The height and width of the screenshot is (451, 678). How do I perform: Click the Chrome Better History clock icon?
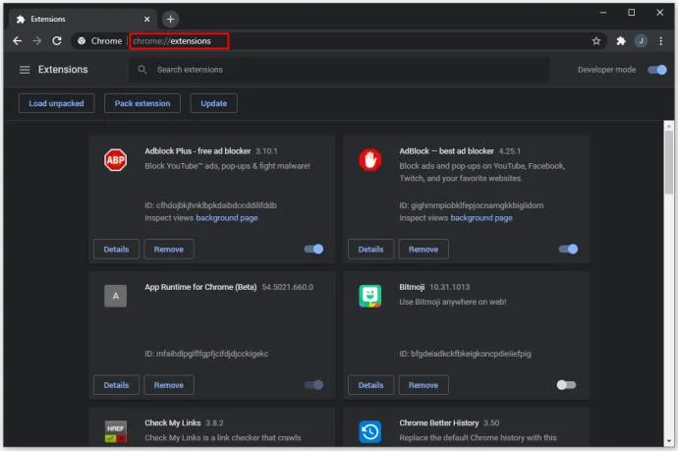(370, 431)
